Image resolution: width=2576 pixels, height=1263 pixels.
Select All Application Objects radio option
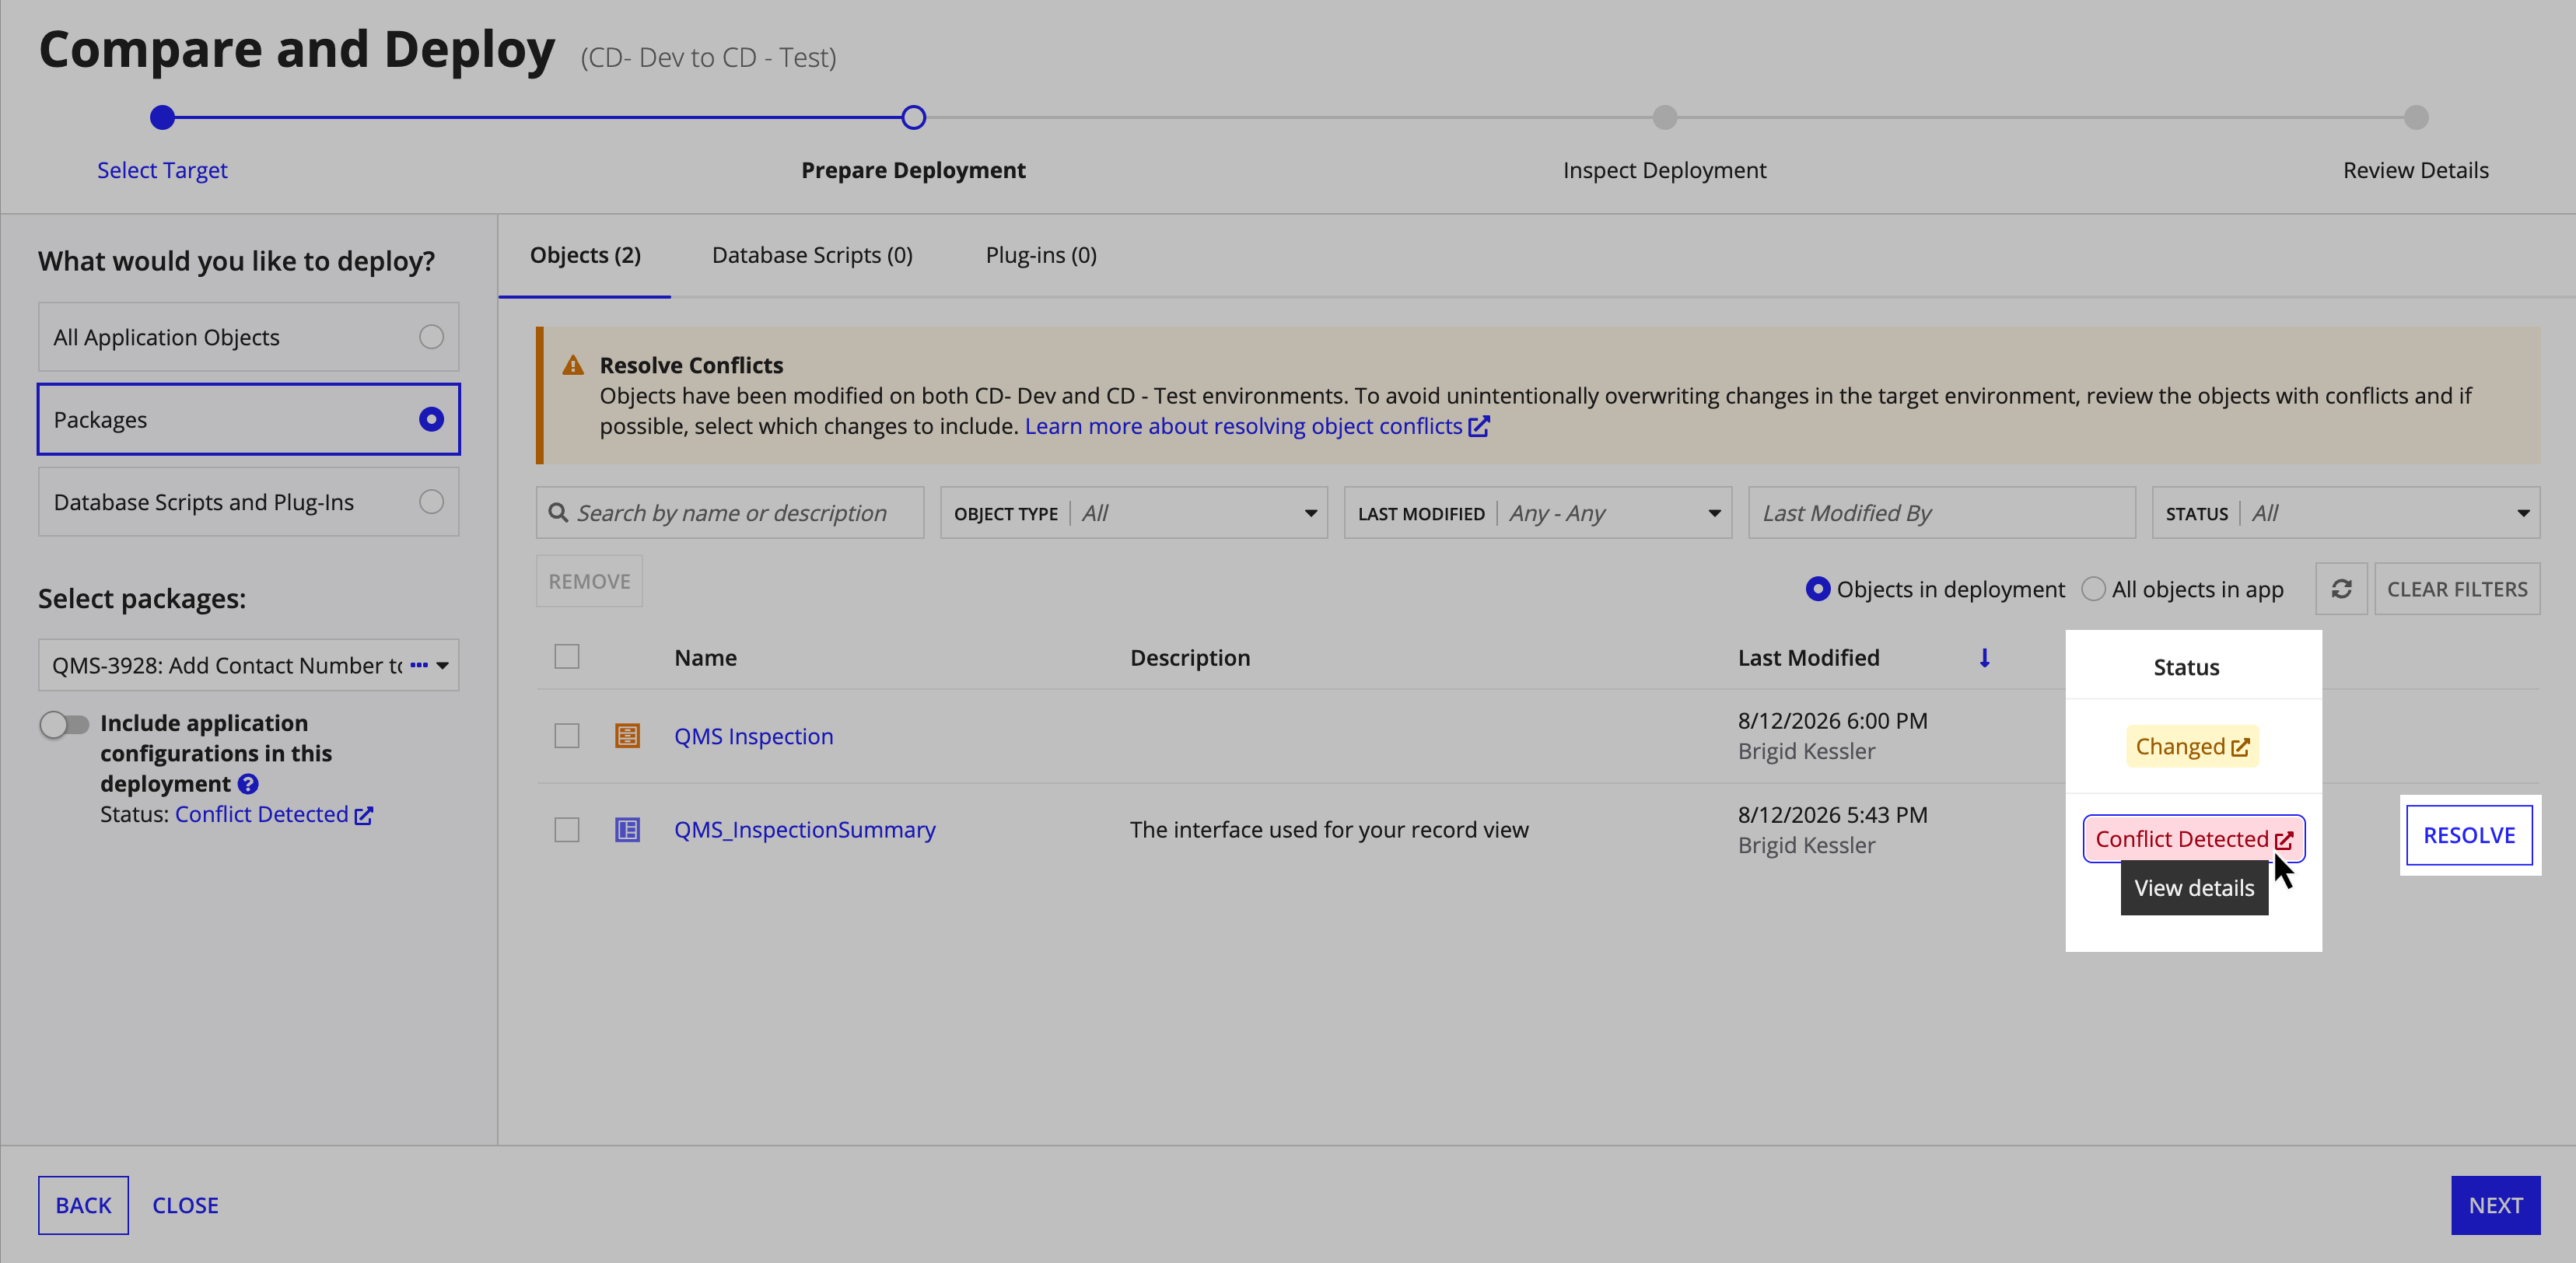pyautogui.click(x=249, y=337)
